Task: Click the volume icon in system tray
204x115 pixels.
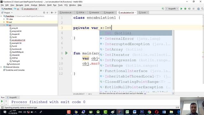Action: click(x=25, y=112)
